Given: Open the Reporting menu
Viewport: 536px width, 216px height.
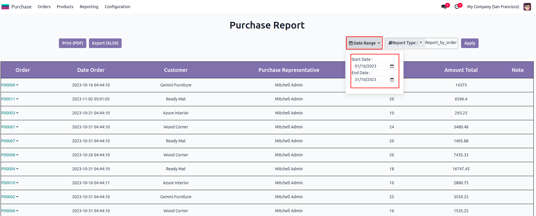Looking at the screenshot, I should [x=89, y=7].
